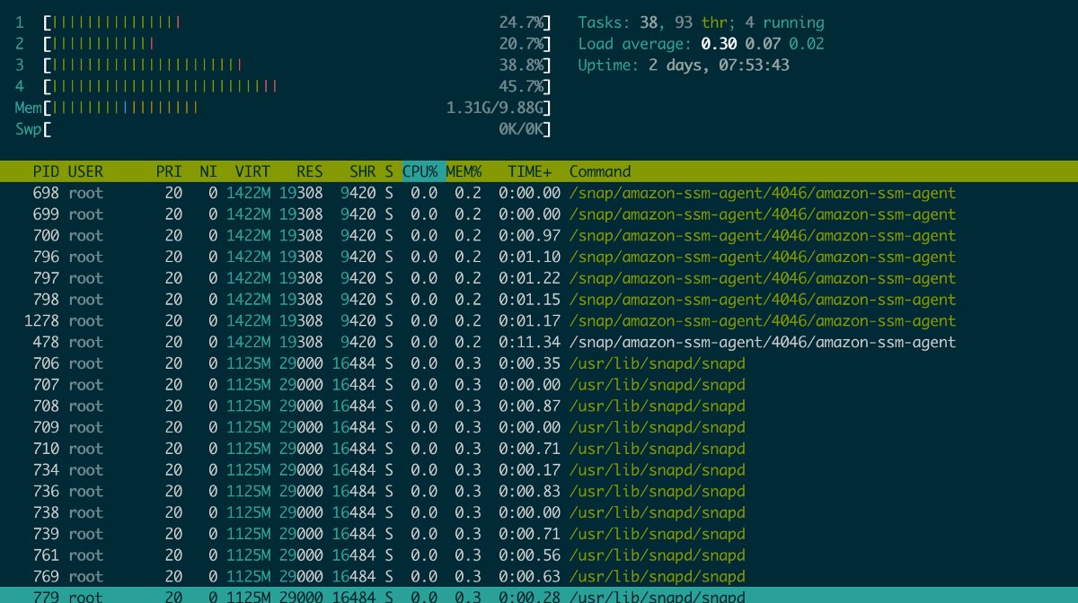1078x603 pixels.
Task: Click the CPU 2 usage meter bar
Action: coord(297,43)
